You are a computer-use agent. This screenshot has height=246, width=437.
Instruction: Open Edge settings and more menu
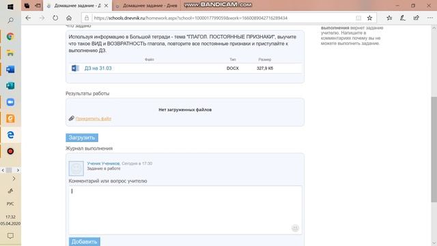pyautogui.click(x=430, y=18)
